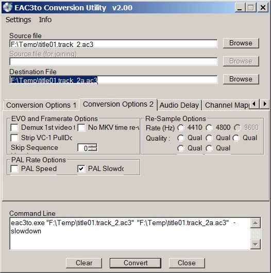Enable the PAL Speedup checkbox
Image resolution: width=271 pixels, height=273 pixels.
[x=14, y=169]
